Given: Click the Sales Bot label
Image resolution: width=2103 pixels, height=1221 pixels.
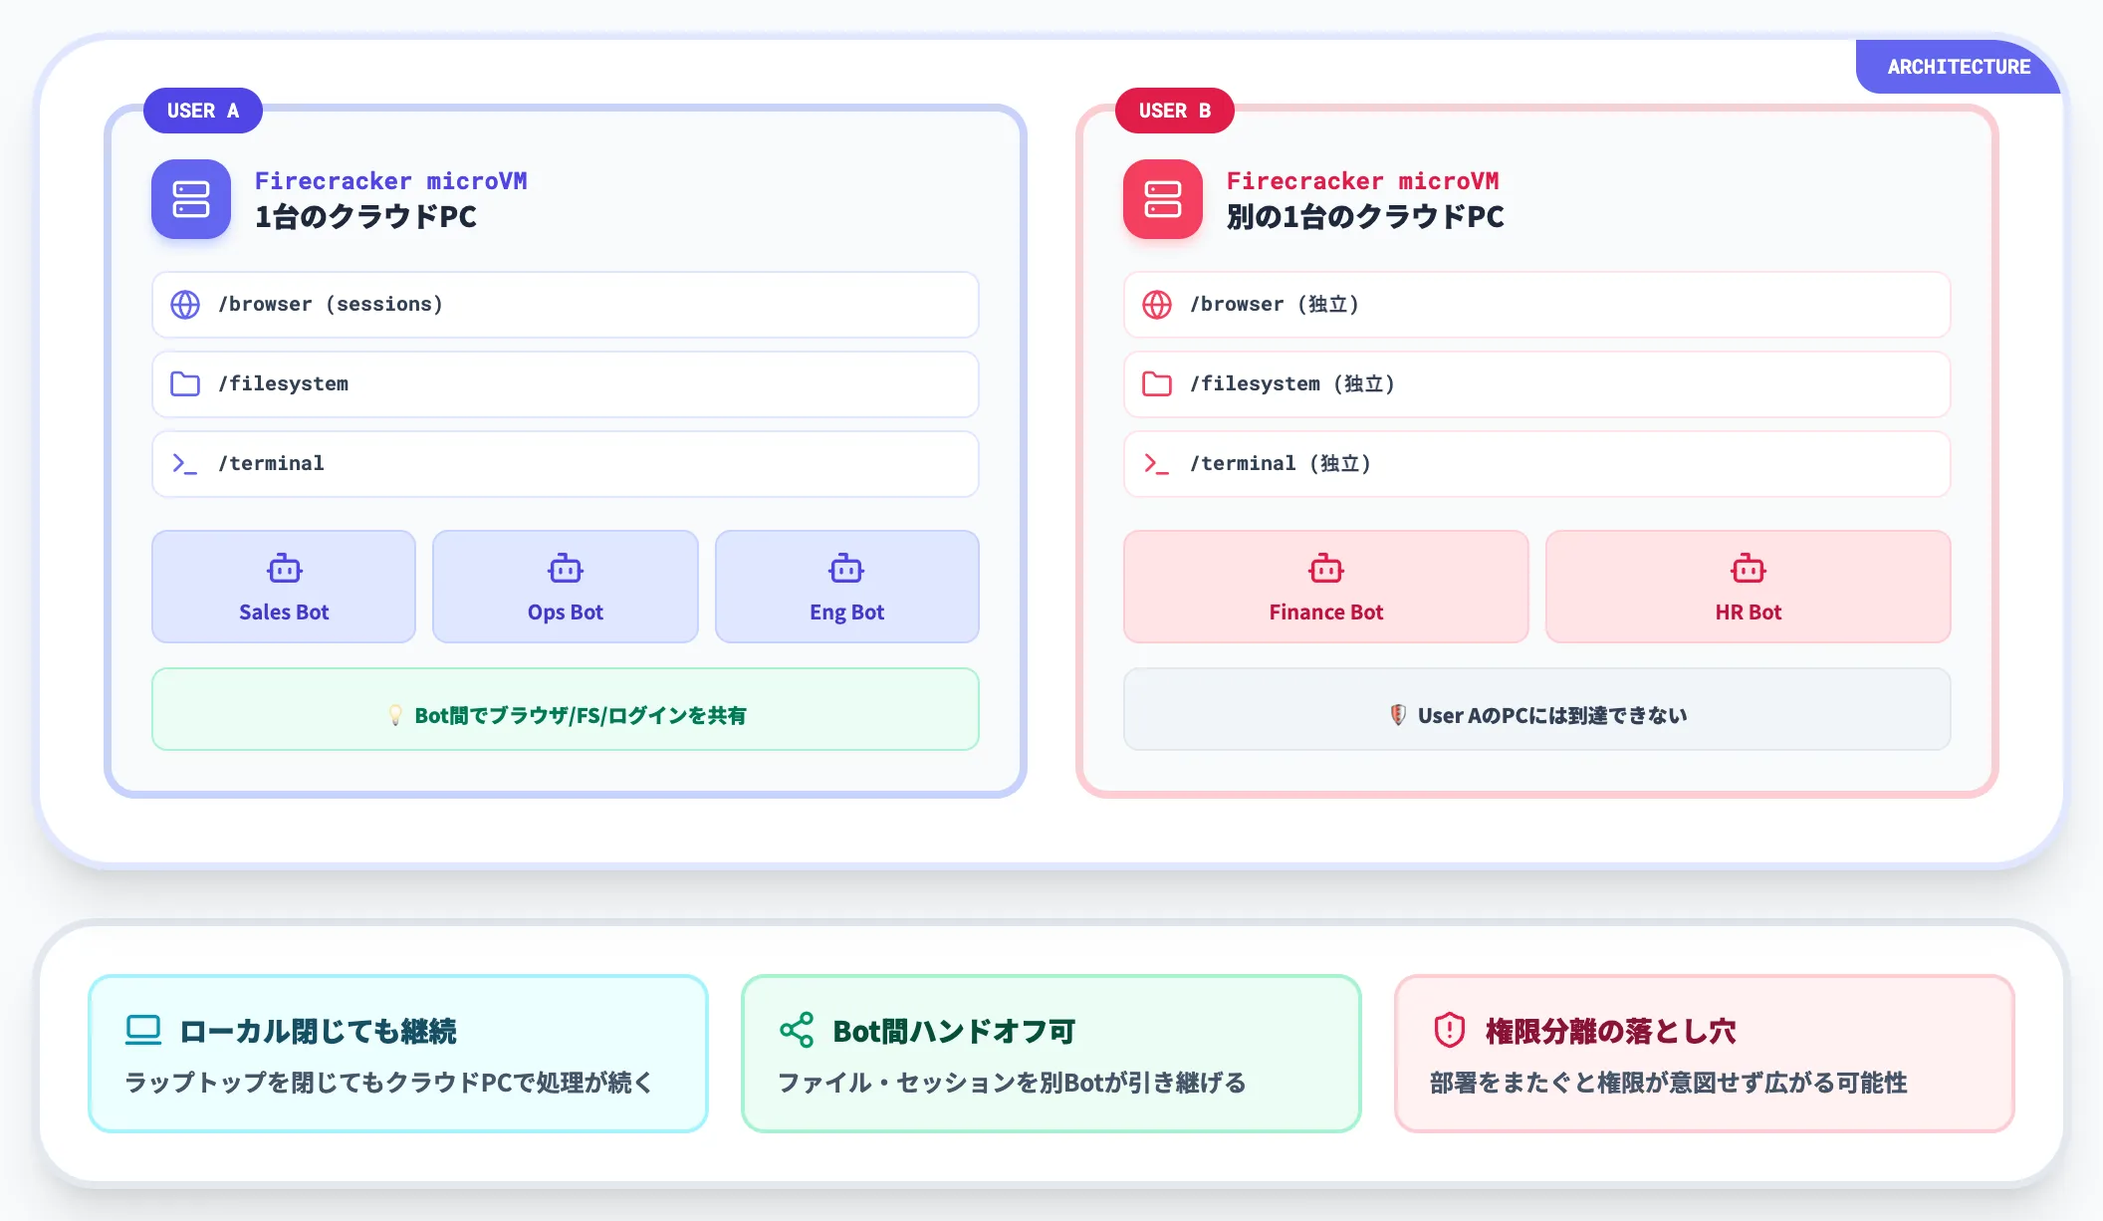Looking at the screenshot, I should click(284, 612).
